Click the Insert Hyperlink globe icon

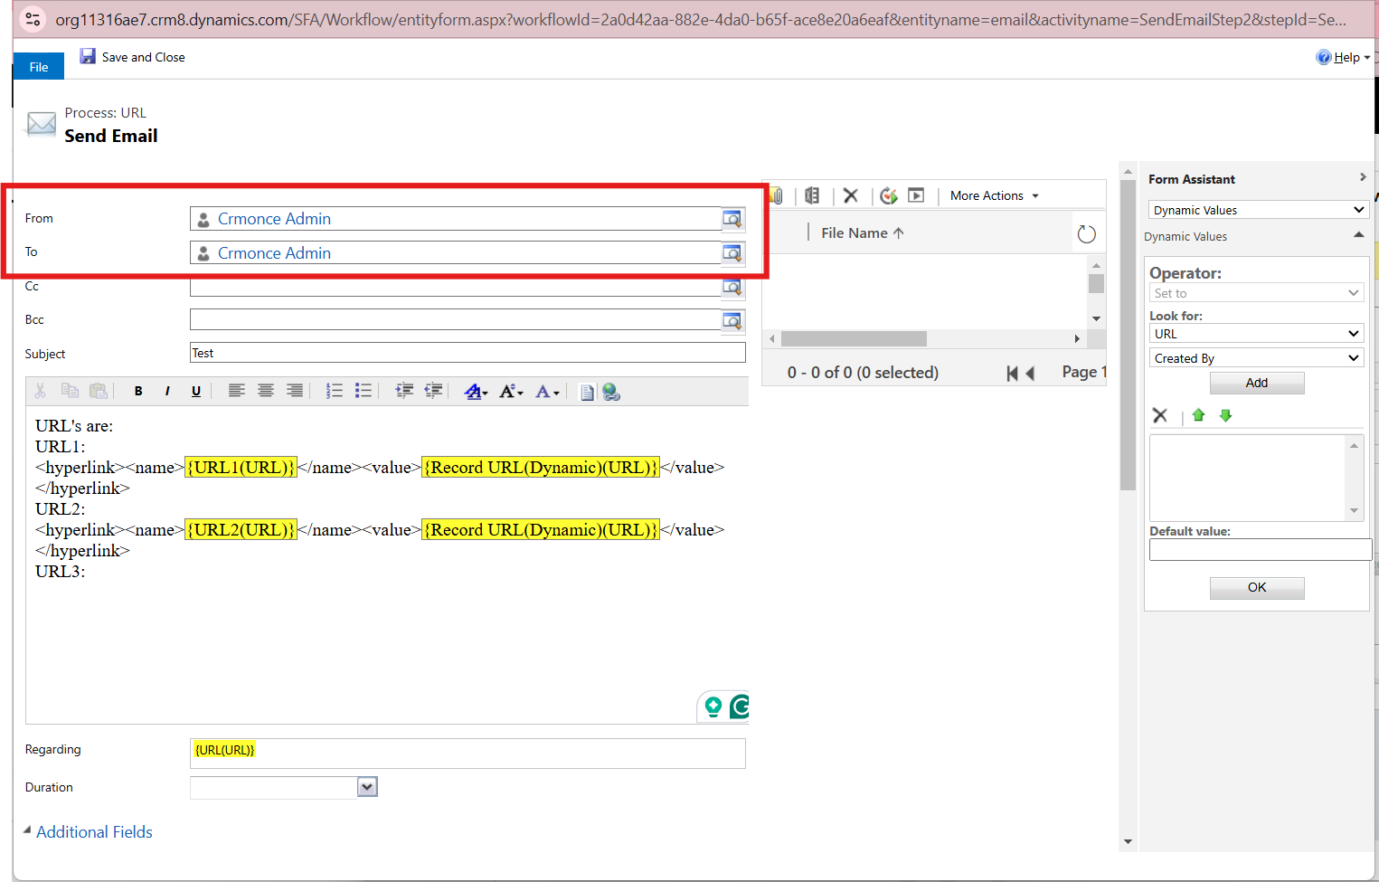click(x=611, y=392)
